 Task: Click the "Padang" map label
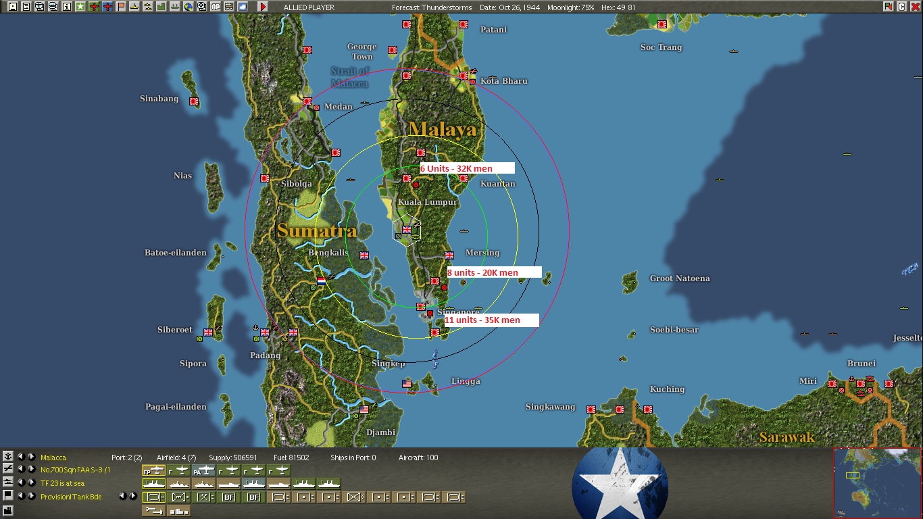coord(265,355)
